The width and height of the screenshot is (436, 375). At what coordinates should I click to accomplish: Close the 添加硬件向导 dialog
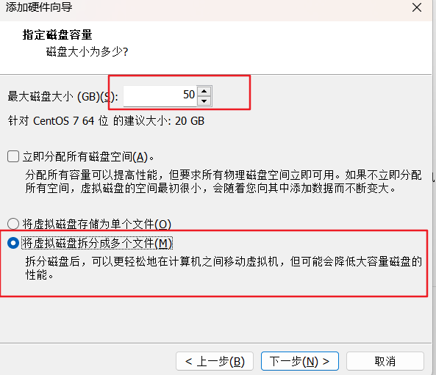[417, 7]
